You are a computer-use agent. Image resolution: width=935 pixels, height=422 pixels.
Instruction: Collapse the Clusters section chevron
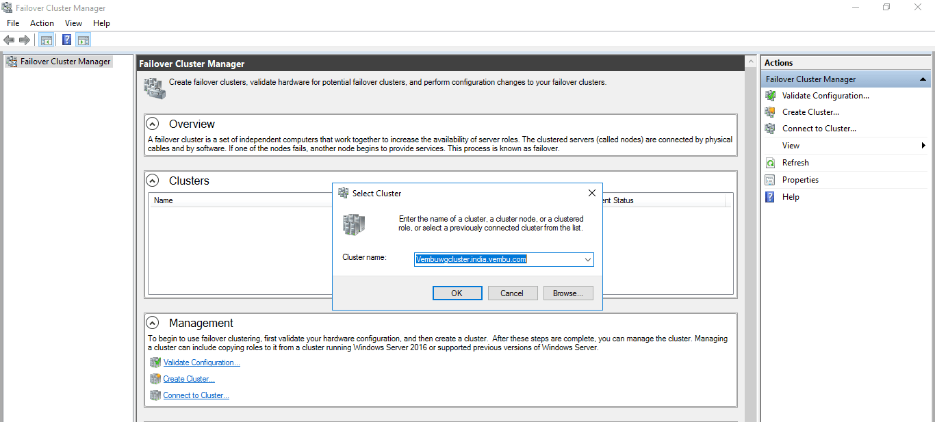point(153,181)
